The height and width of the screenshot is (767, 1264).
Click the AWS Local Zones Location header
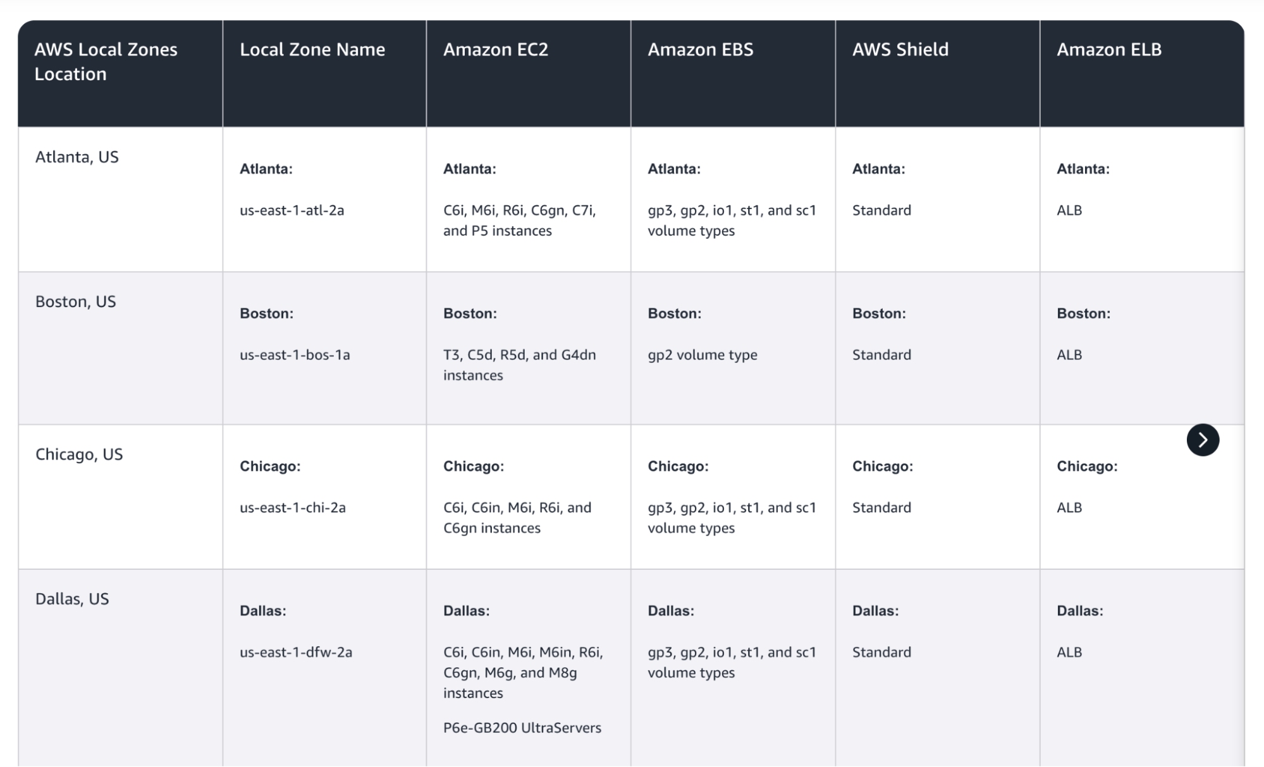pyautogui.click(x=106, y=61)
